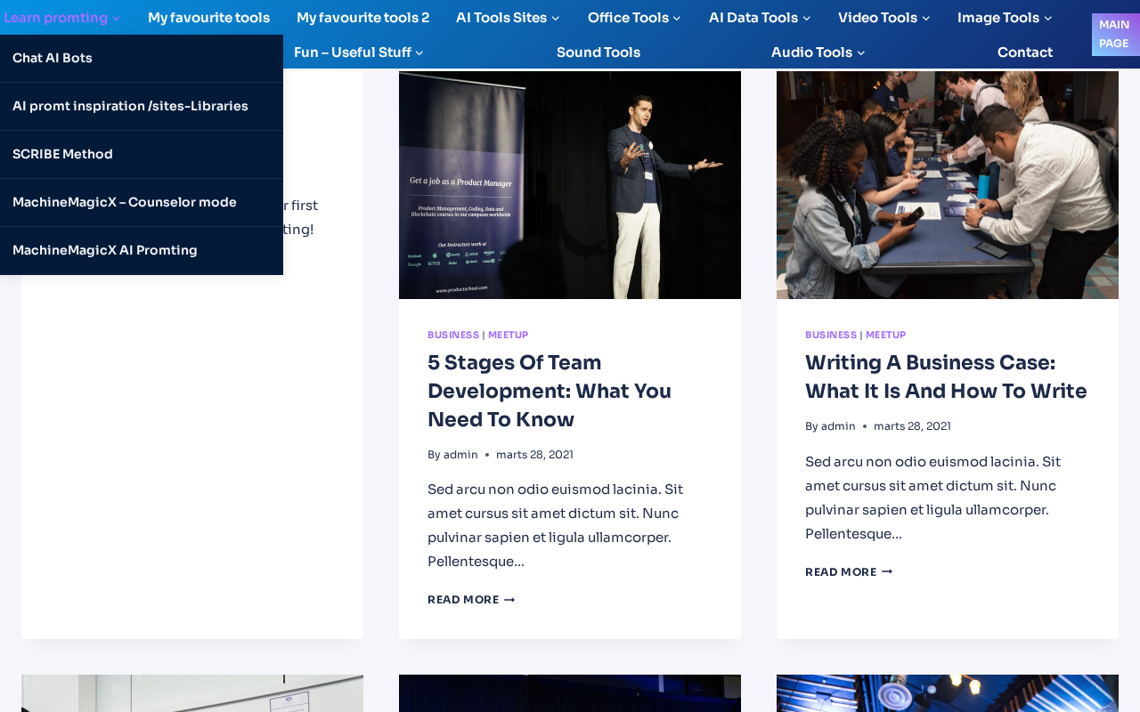Select Chat AI Bots submenu item
The image size is (1140, 712).
(x=53, y=59)
